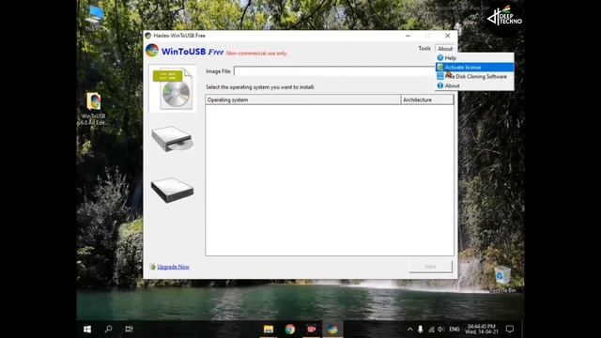This screenshot has width=601, height=338.
Task: Open the Windows Start menu
Action: pos(87,330)
